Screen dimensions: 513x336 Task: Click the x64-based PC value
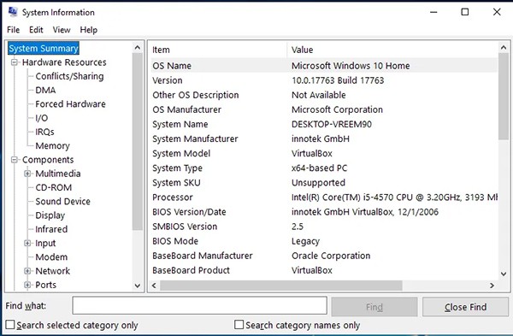pos(319,168)
